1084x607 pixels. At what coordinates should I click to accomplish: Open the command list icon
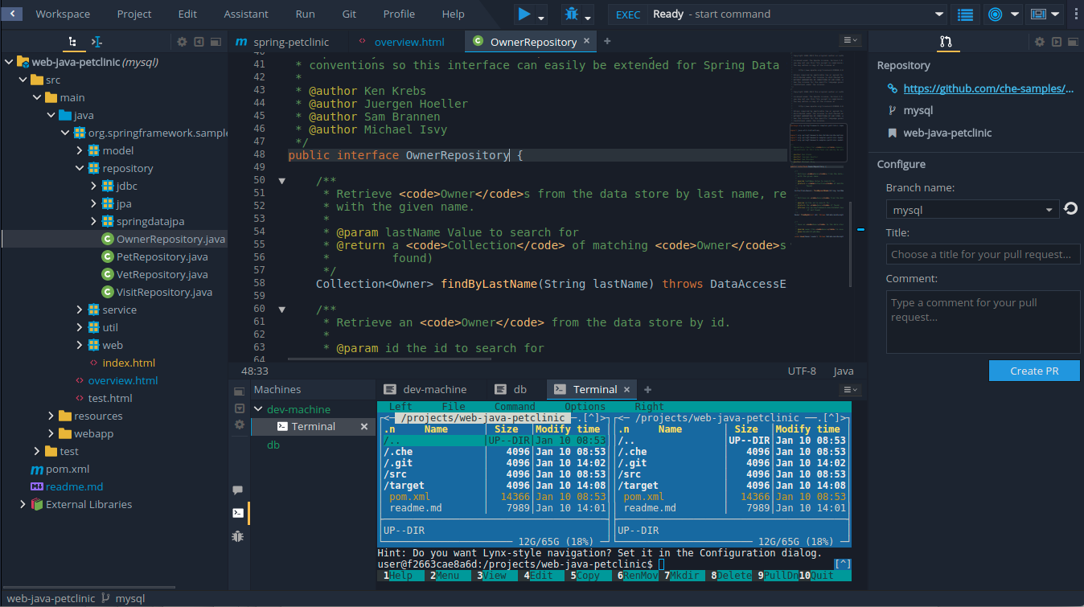pyautogui.click(x=964, y=14)
